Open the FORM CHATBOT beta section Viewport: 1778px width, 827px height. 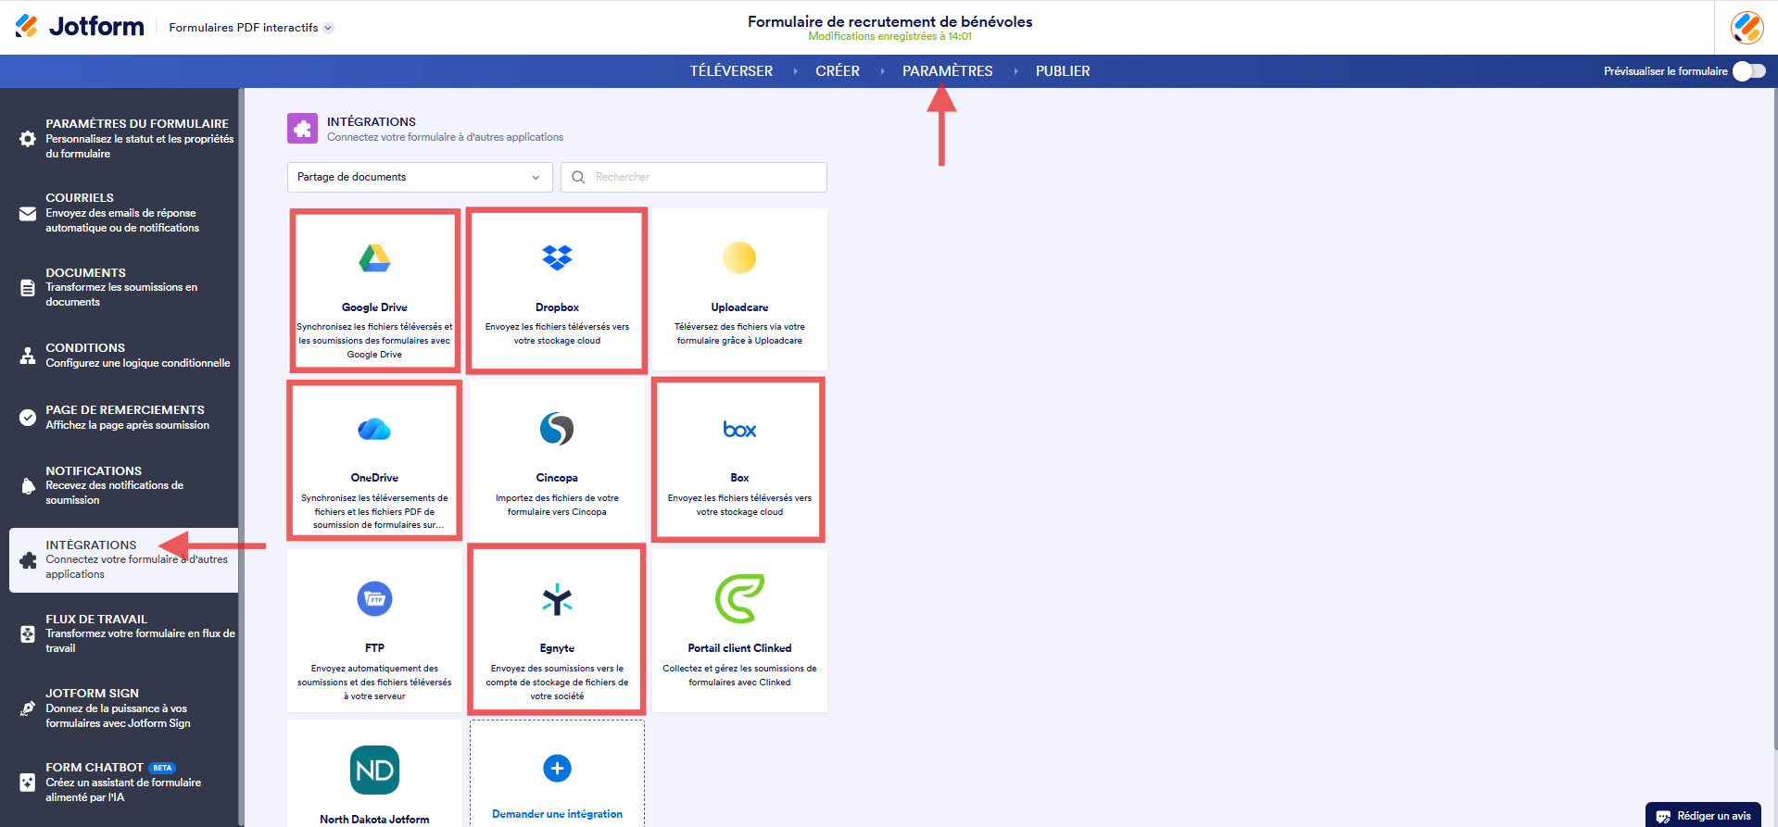pyautogui.click(x=123, y=782)
